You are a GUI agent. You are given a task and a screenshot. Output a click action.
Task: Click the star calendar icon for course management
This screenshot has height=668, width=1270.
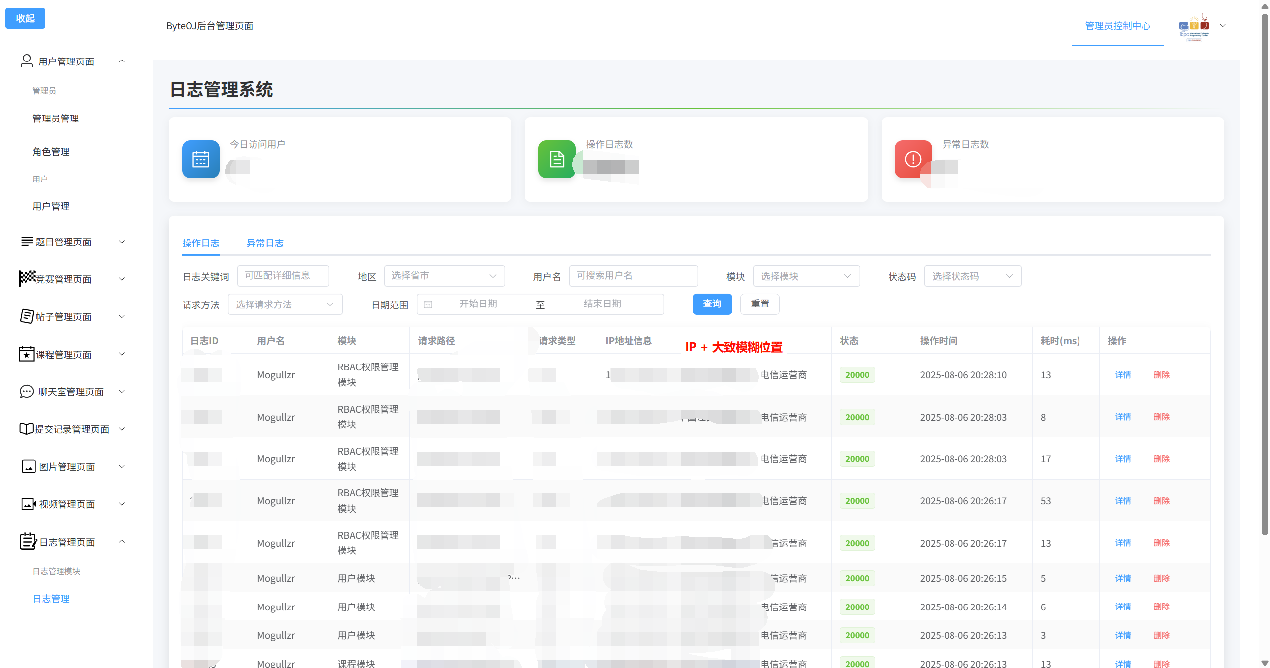point(26,354)
